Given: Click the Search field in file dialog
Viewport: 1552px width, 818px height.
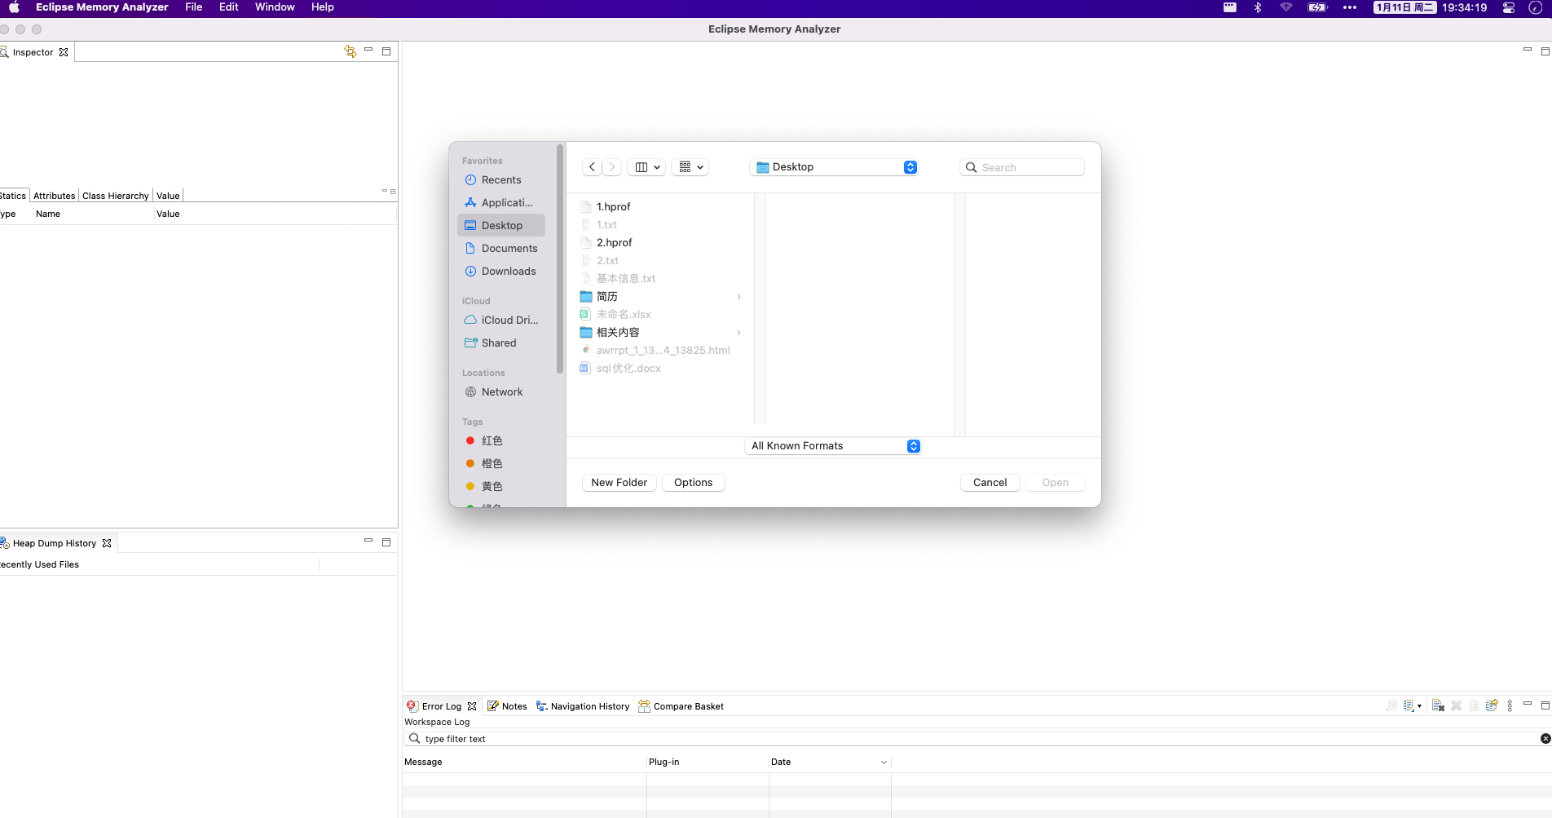Looking at the screenshot, I should [x=1022, y=167].
